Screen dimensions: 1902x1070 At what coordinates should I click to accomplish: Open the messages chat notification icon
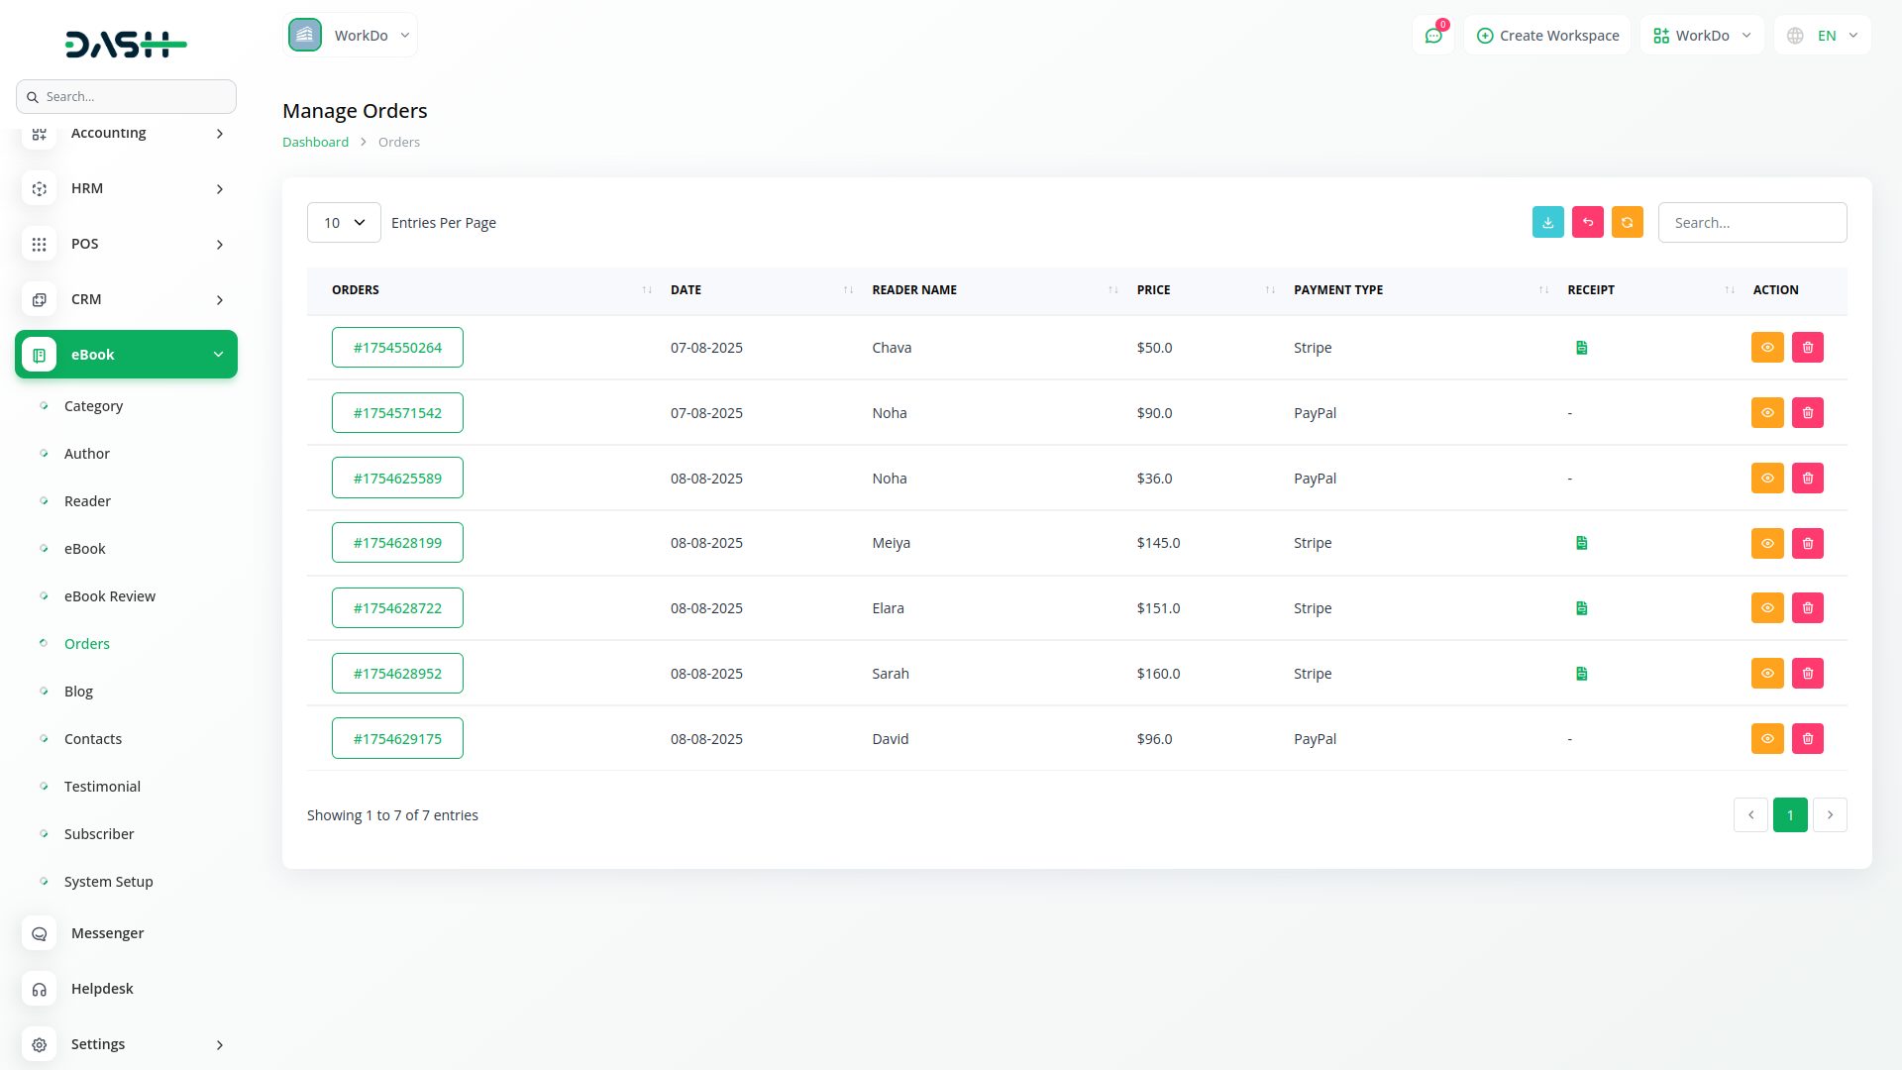(1432, 36)
